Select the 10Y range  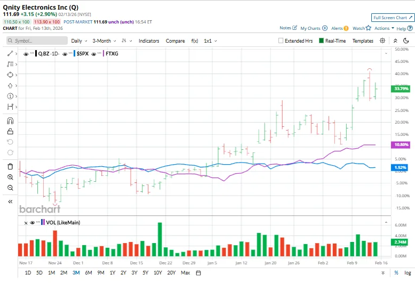(x=158, y=273)
